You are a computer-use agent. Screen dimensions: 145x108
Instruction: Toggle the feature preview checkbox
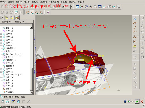(129, 101)
